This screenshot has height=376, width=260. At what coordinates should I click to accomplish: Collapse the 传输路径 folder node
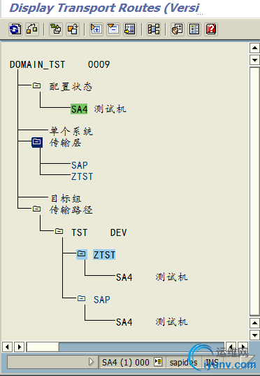pos(36,209)
